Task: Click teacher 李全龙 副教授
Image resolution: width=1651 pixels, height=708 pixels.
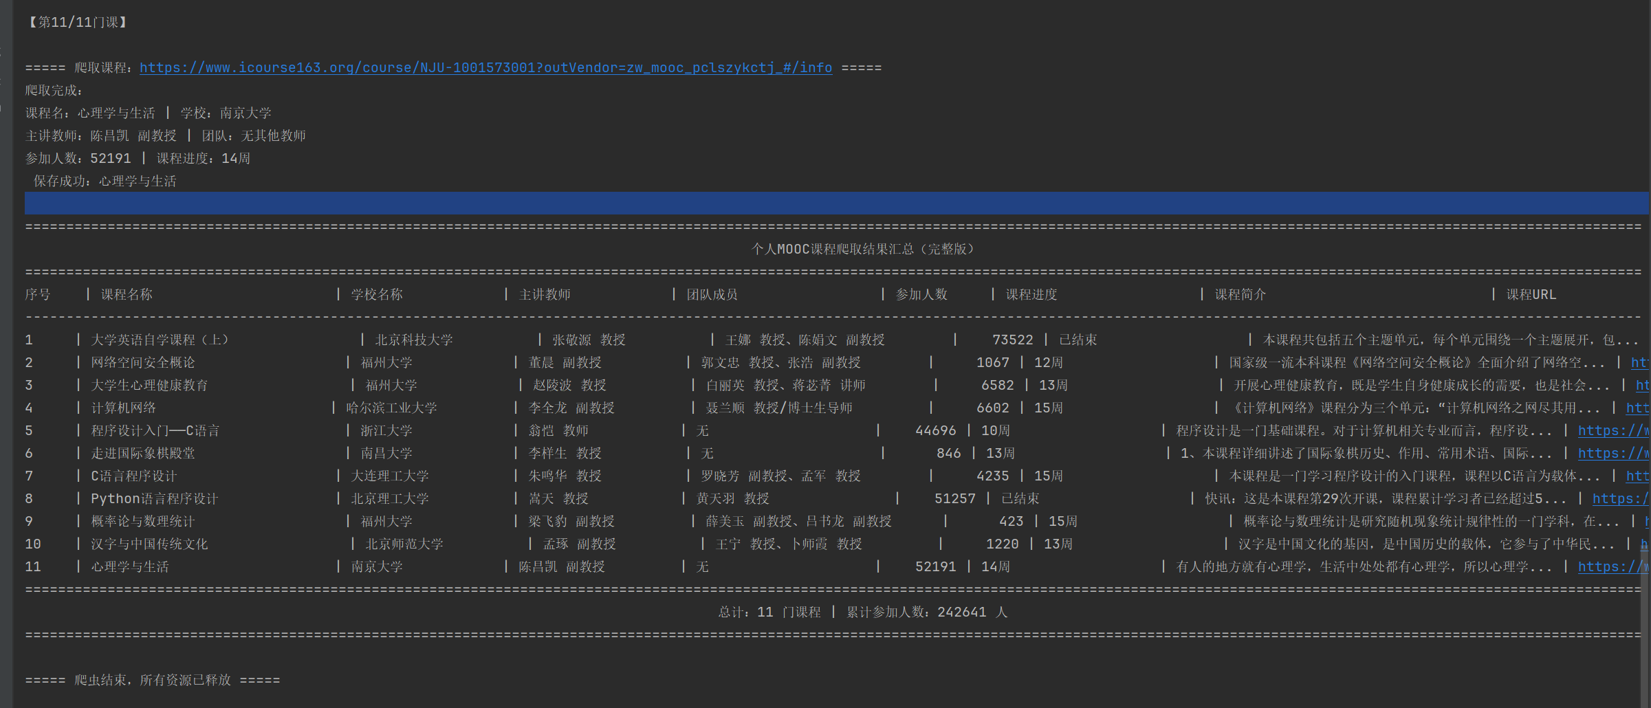Action: point(571,408)
